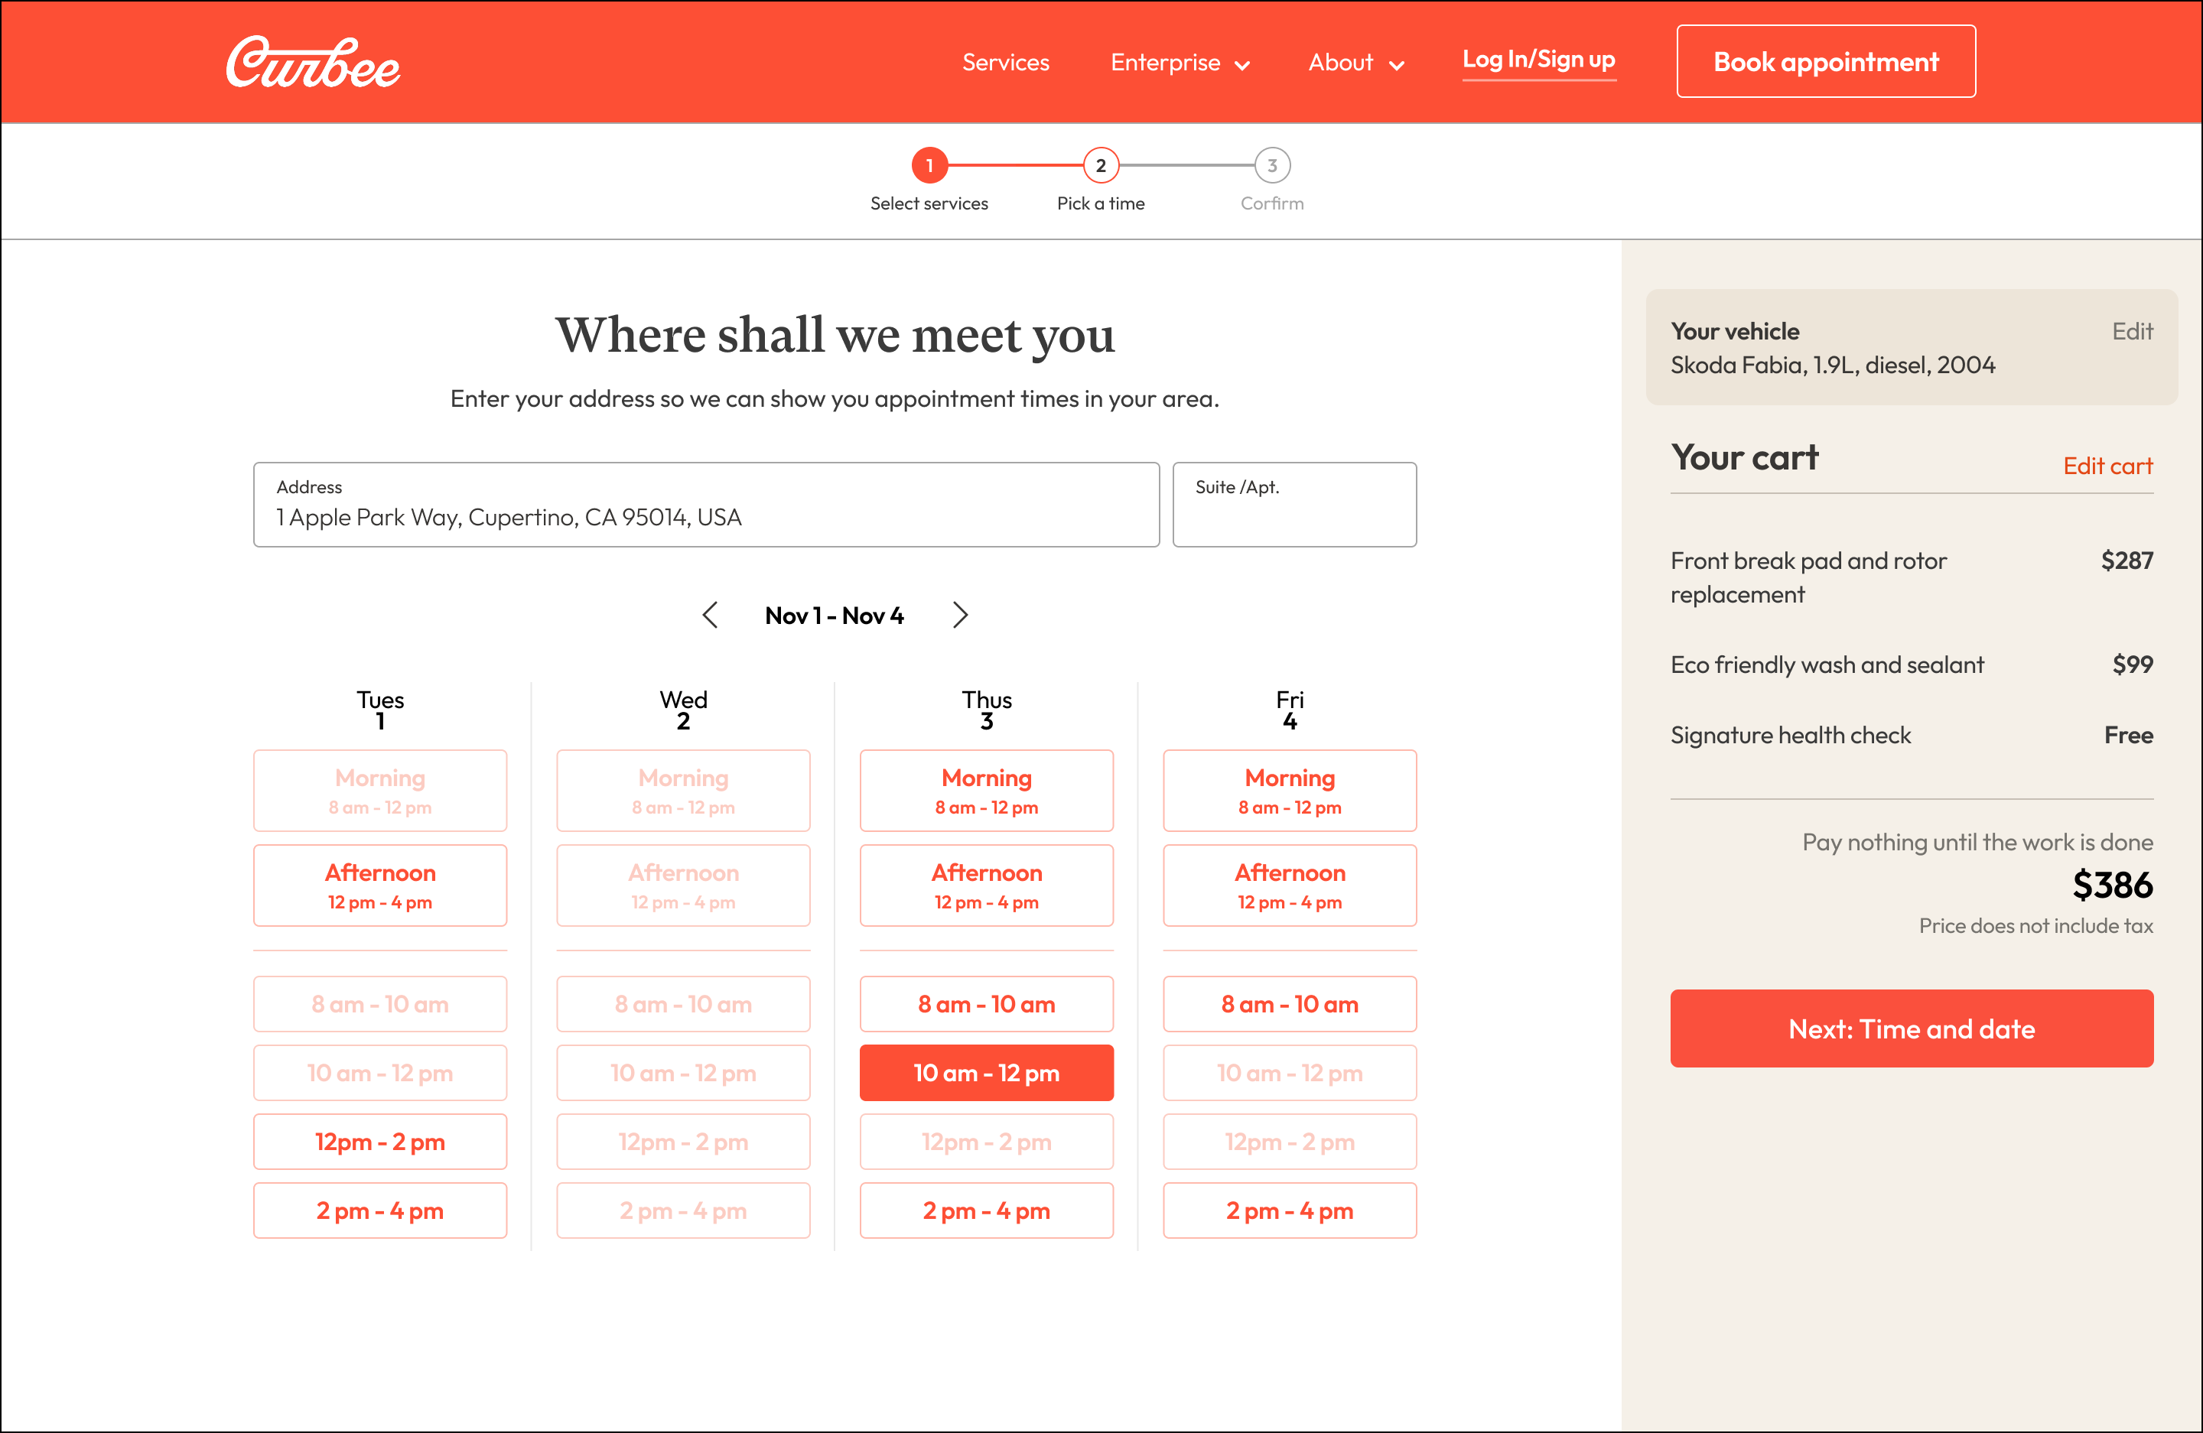The width and height of the screenshot is (2203, 1433).
Task: Click Eco friendly wash and sealant item
Action: tap(1826, 665)
